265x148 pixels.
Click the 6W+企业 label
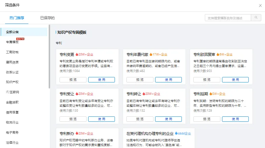pos(226,54)
